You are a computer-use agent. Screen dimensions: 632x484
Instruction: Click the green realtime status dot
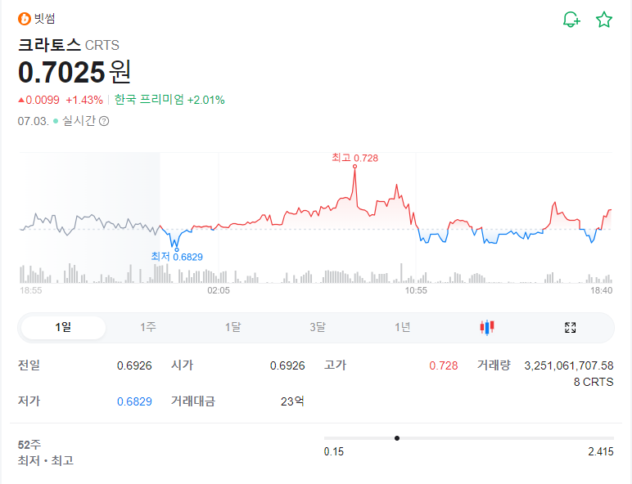(56, 121)
